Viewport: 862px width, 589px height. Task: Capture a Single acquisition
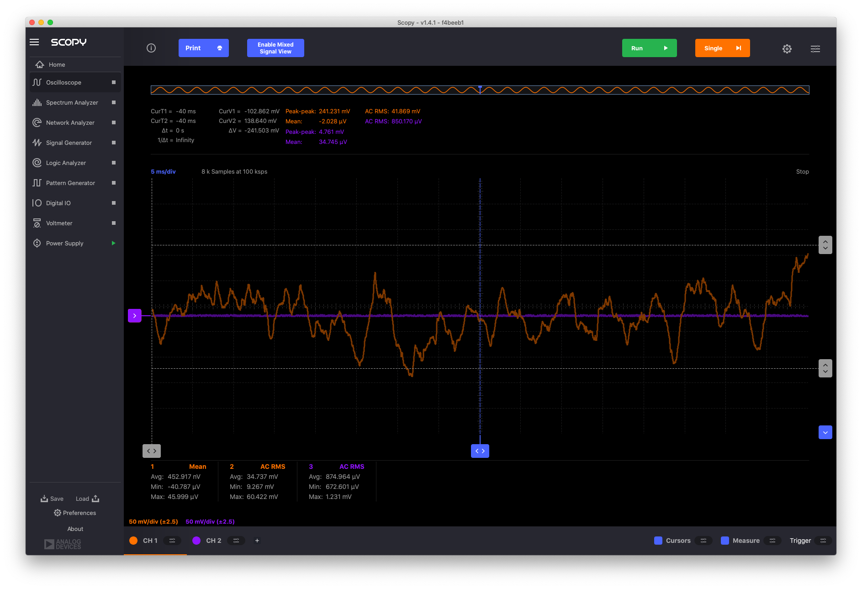coord(722,48)
